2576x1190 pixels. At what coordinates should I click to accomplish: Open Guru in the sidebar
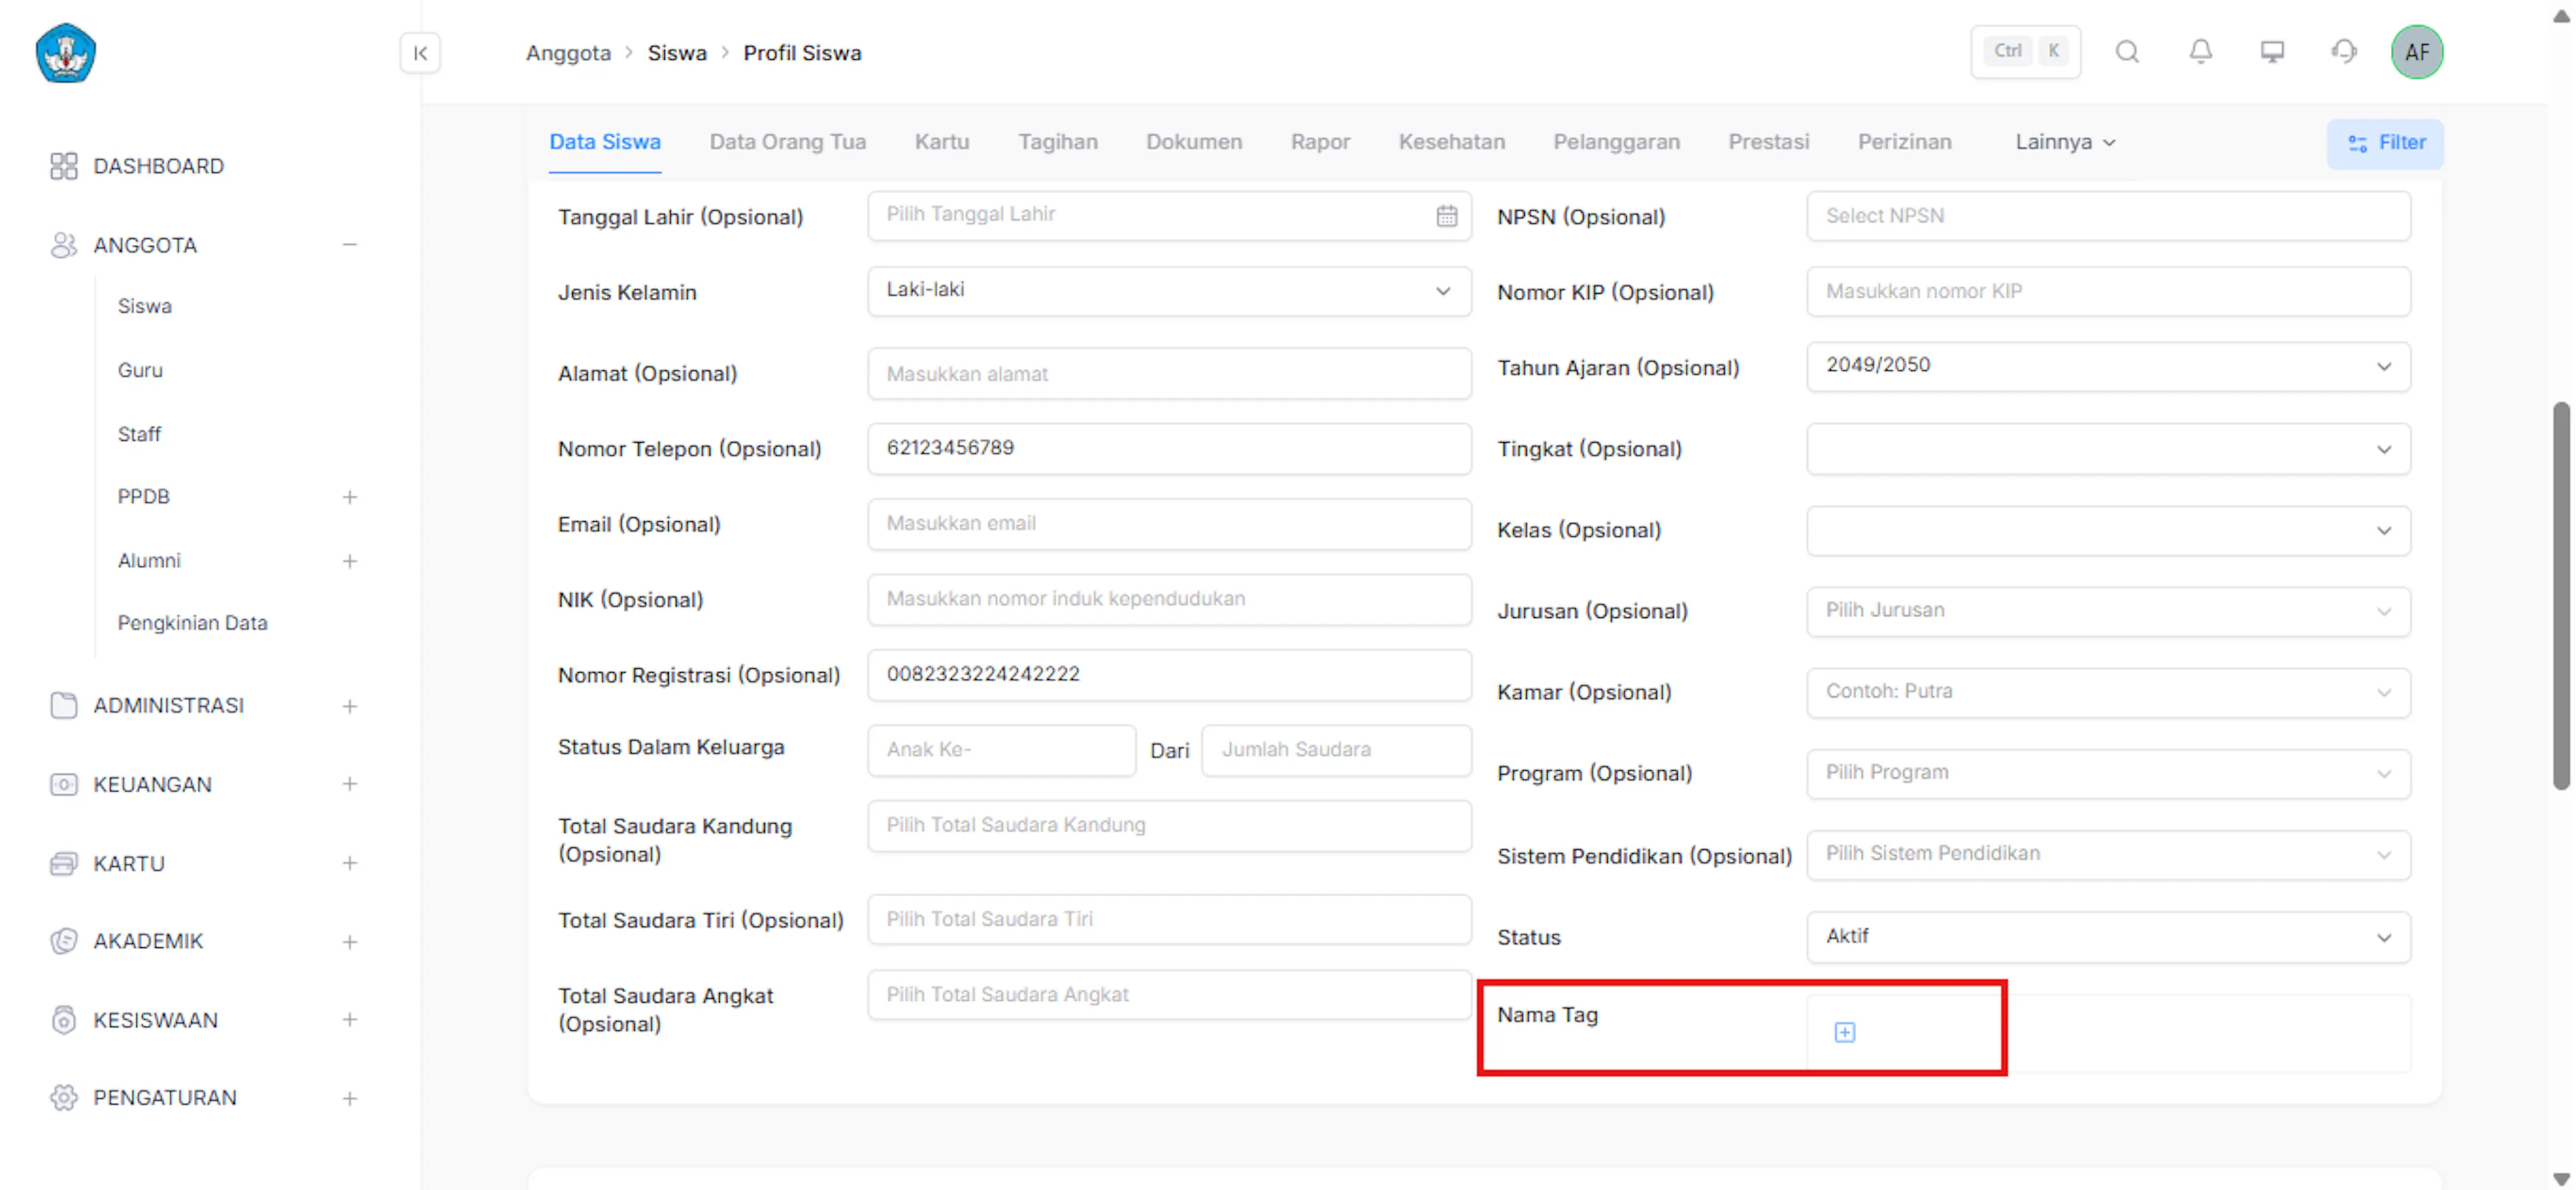[x=140, y=370]
